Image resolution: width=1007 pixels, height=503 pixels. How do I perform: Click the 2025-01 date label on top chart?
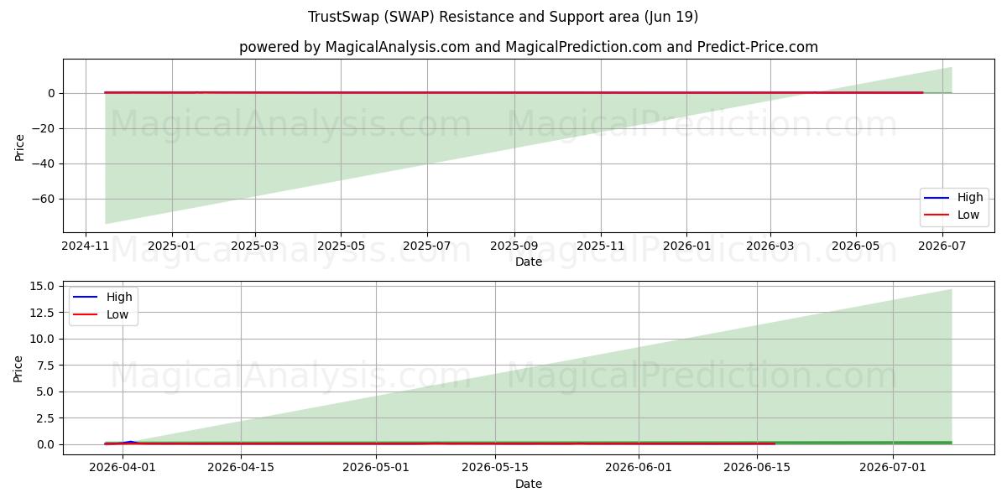[171, 246]
